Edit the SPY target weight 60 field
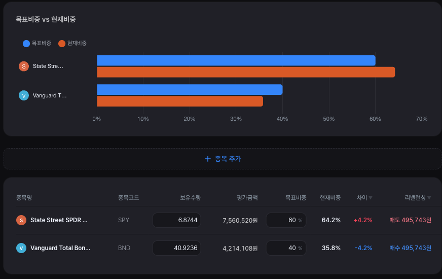The width and height of the screenshot is (442, 279). click(x=286, y=220)
